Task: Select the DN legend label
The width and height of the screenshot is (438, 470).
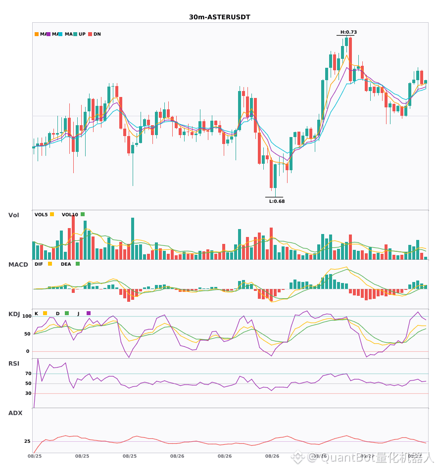Action: (97, 34)
